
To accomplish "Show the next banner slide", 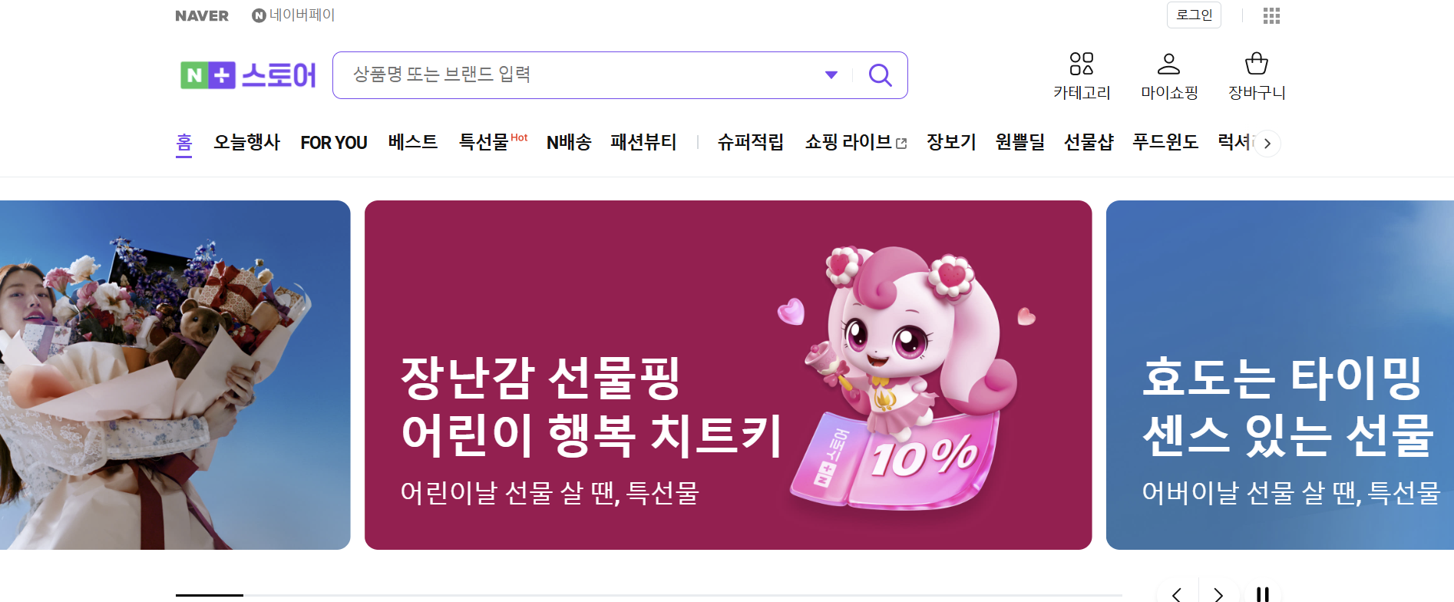I will (1218, 594).
